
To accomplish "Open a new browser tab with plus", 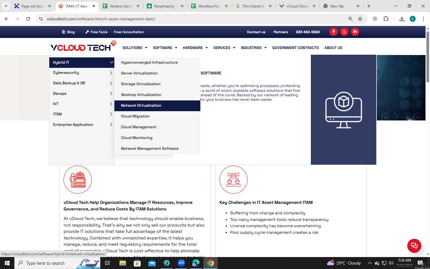I will (369, 6).
